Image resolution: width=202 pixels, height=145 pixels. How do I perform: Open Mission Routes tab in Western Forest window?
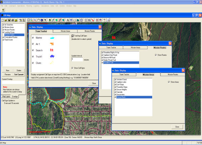[173, 75]
